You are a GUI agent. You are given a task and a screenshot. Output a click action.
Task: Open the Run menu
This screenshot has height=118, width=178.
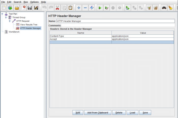tap(26, 2)
